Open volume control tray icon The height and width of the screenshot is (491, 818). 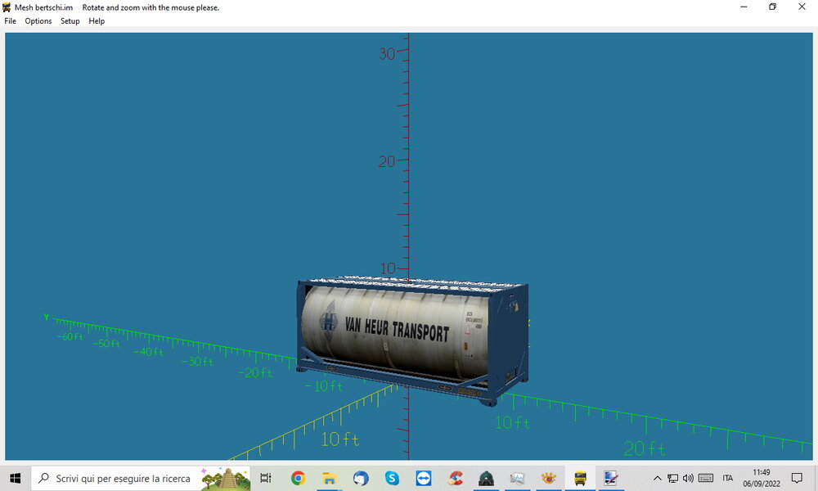pyautogui.click(x=689, y=478)
